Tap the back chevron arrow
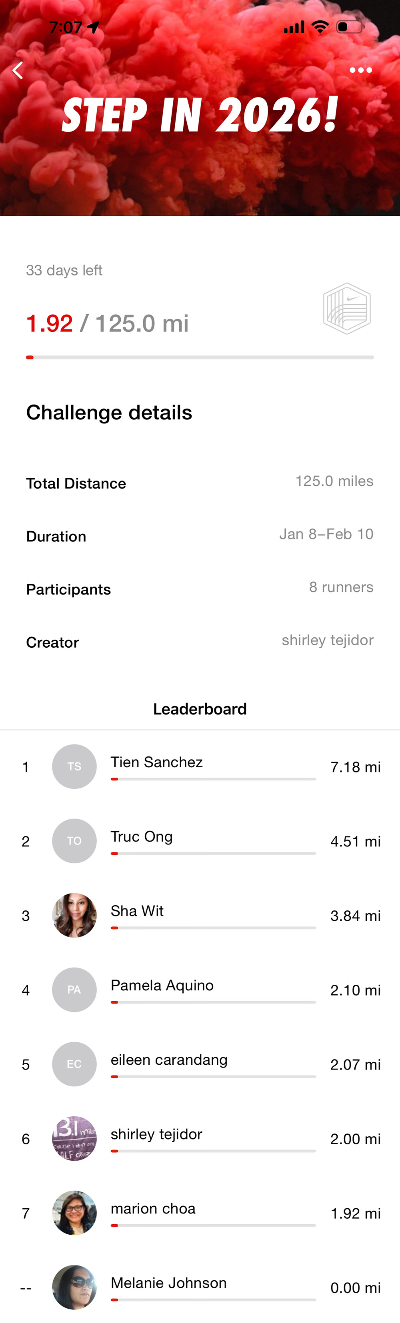Image resolution: width=400 pixels, height=1323 pixels. [18, 70]
